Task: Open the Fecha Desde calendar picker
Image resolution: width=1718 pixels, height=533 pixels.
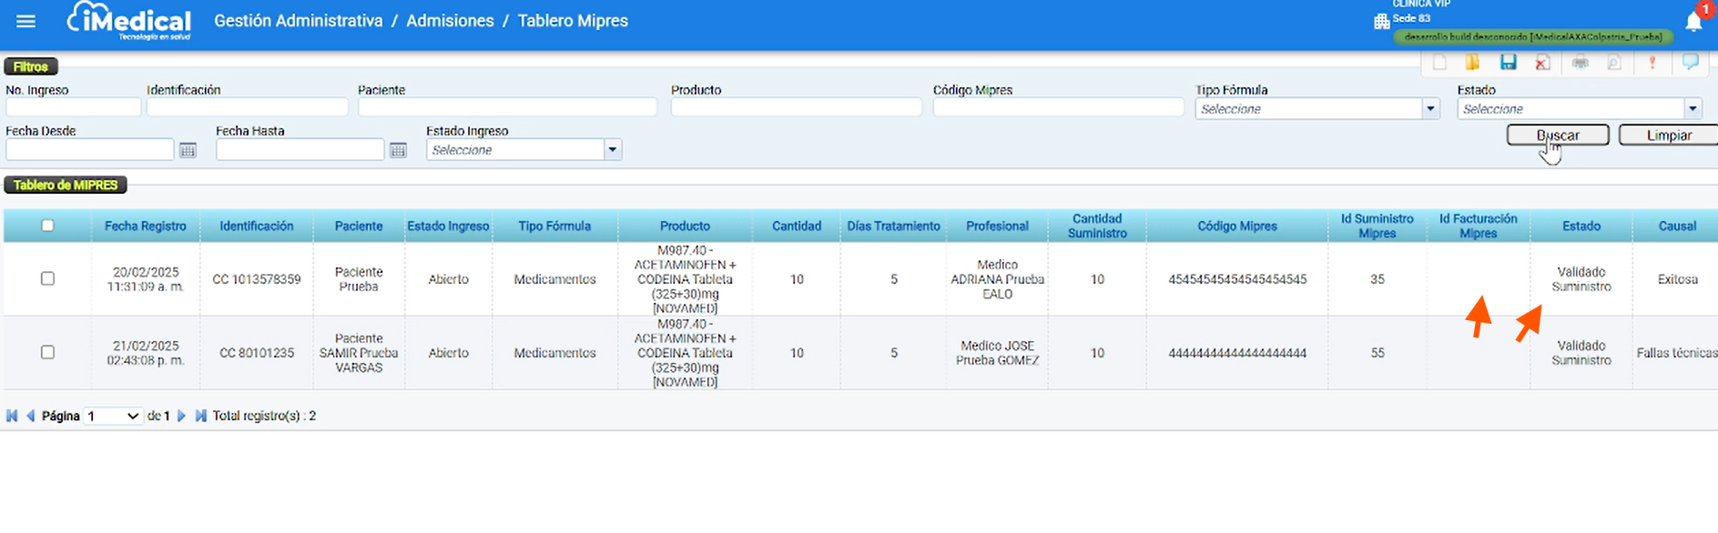Action: [x=188, y=150]
